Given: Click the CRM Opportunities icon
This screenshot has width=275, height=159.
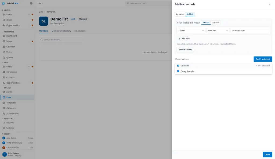Looking at the screenshot, I should (x=4, y=83).
